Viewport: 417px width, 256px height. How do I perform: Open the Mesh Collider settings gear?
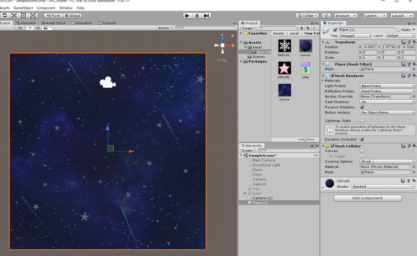tap(414, 146)
